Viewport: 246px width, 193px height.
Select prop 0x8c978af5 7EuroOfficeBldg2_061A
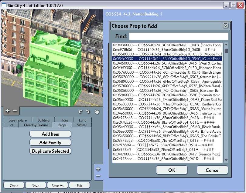[167, 149]
